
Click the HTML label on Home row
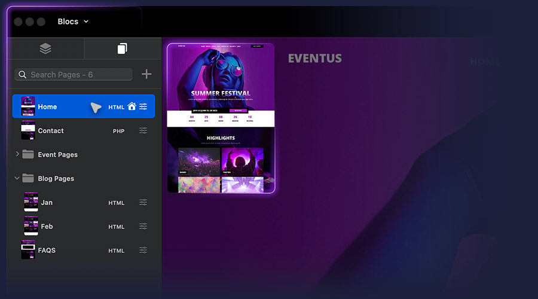(x=117, y=107)
